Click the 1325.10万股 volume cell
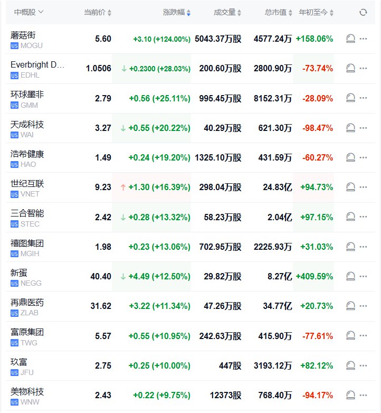The width and height of the screenshot is (381, 413). (x=218, y=157)
